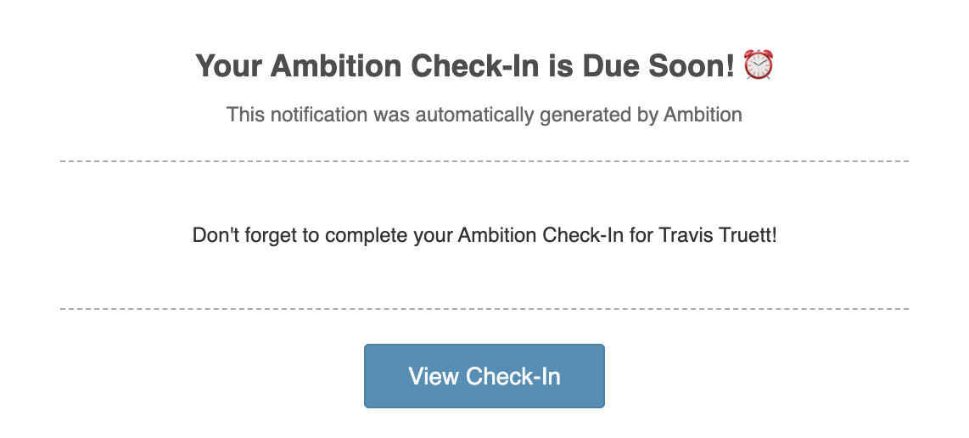Click "Due Soon!" in the bold heading
The width and height of the screenshot is (969, 438).
click(658, 66)
